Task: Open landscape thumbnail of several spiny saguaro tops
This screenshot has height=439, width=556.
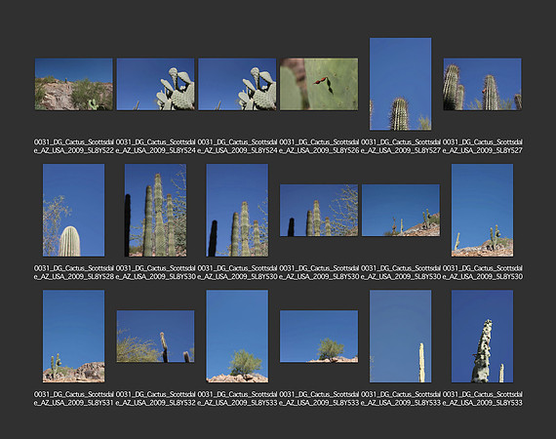Action: (x=482, y=85)
